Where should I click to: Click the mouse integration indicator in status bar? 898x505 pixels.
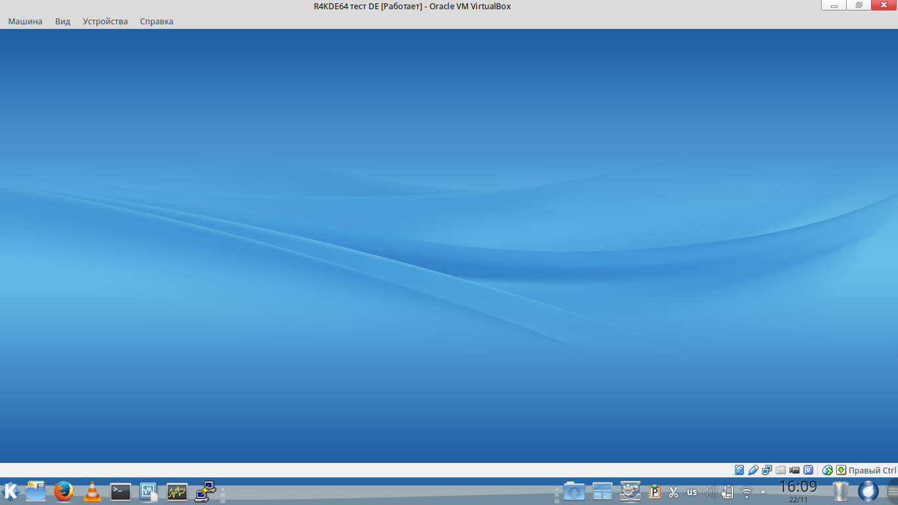pos(828,470)
